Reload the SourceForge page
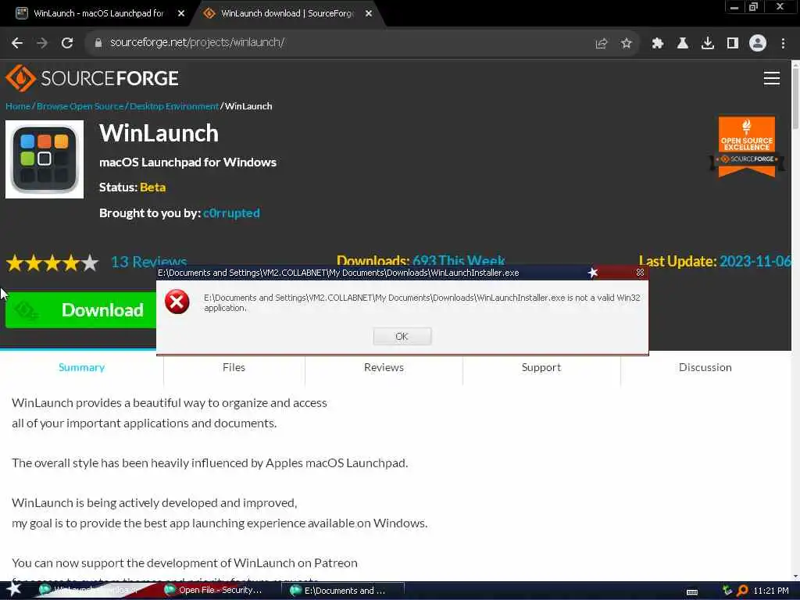The height and width of the screenshot is (600, 800). [x=67, y=44]
